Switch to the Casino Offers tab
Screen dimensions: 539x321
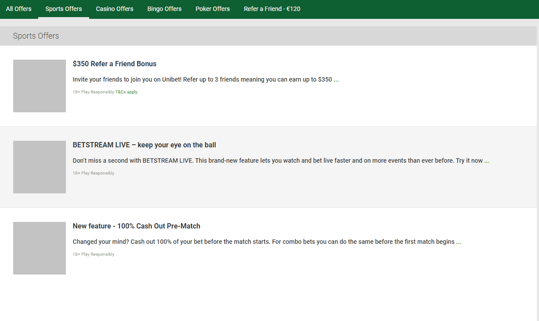(115, 9)
